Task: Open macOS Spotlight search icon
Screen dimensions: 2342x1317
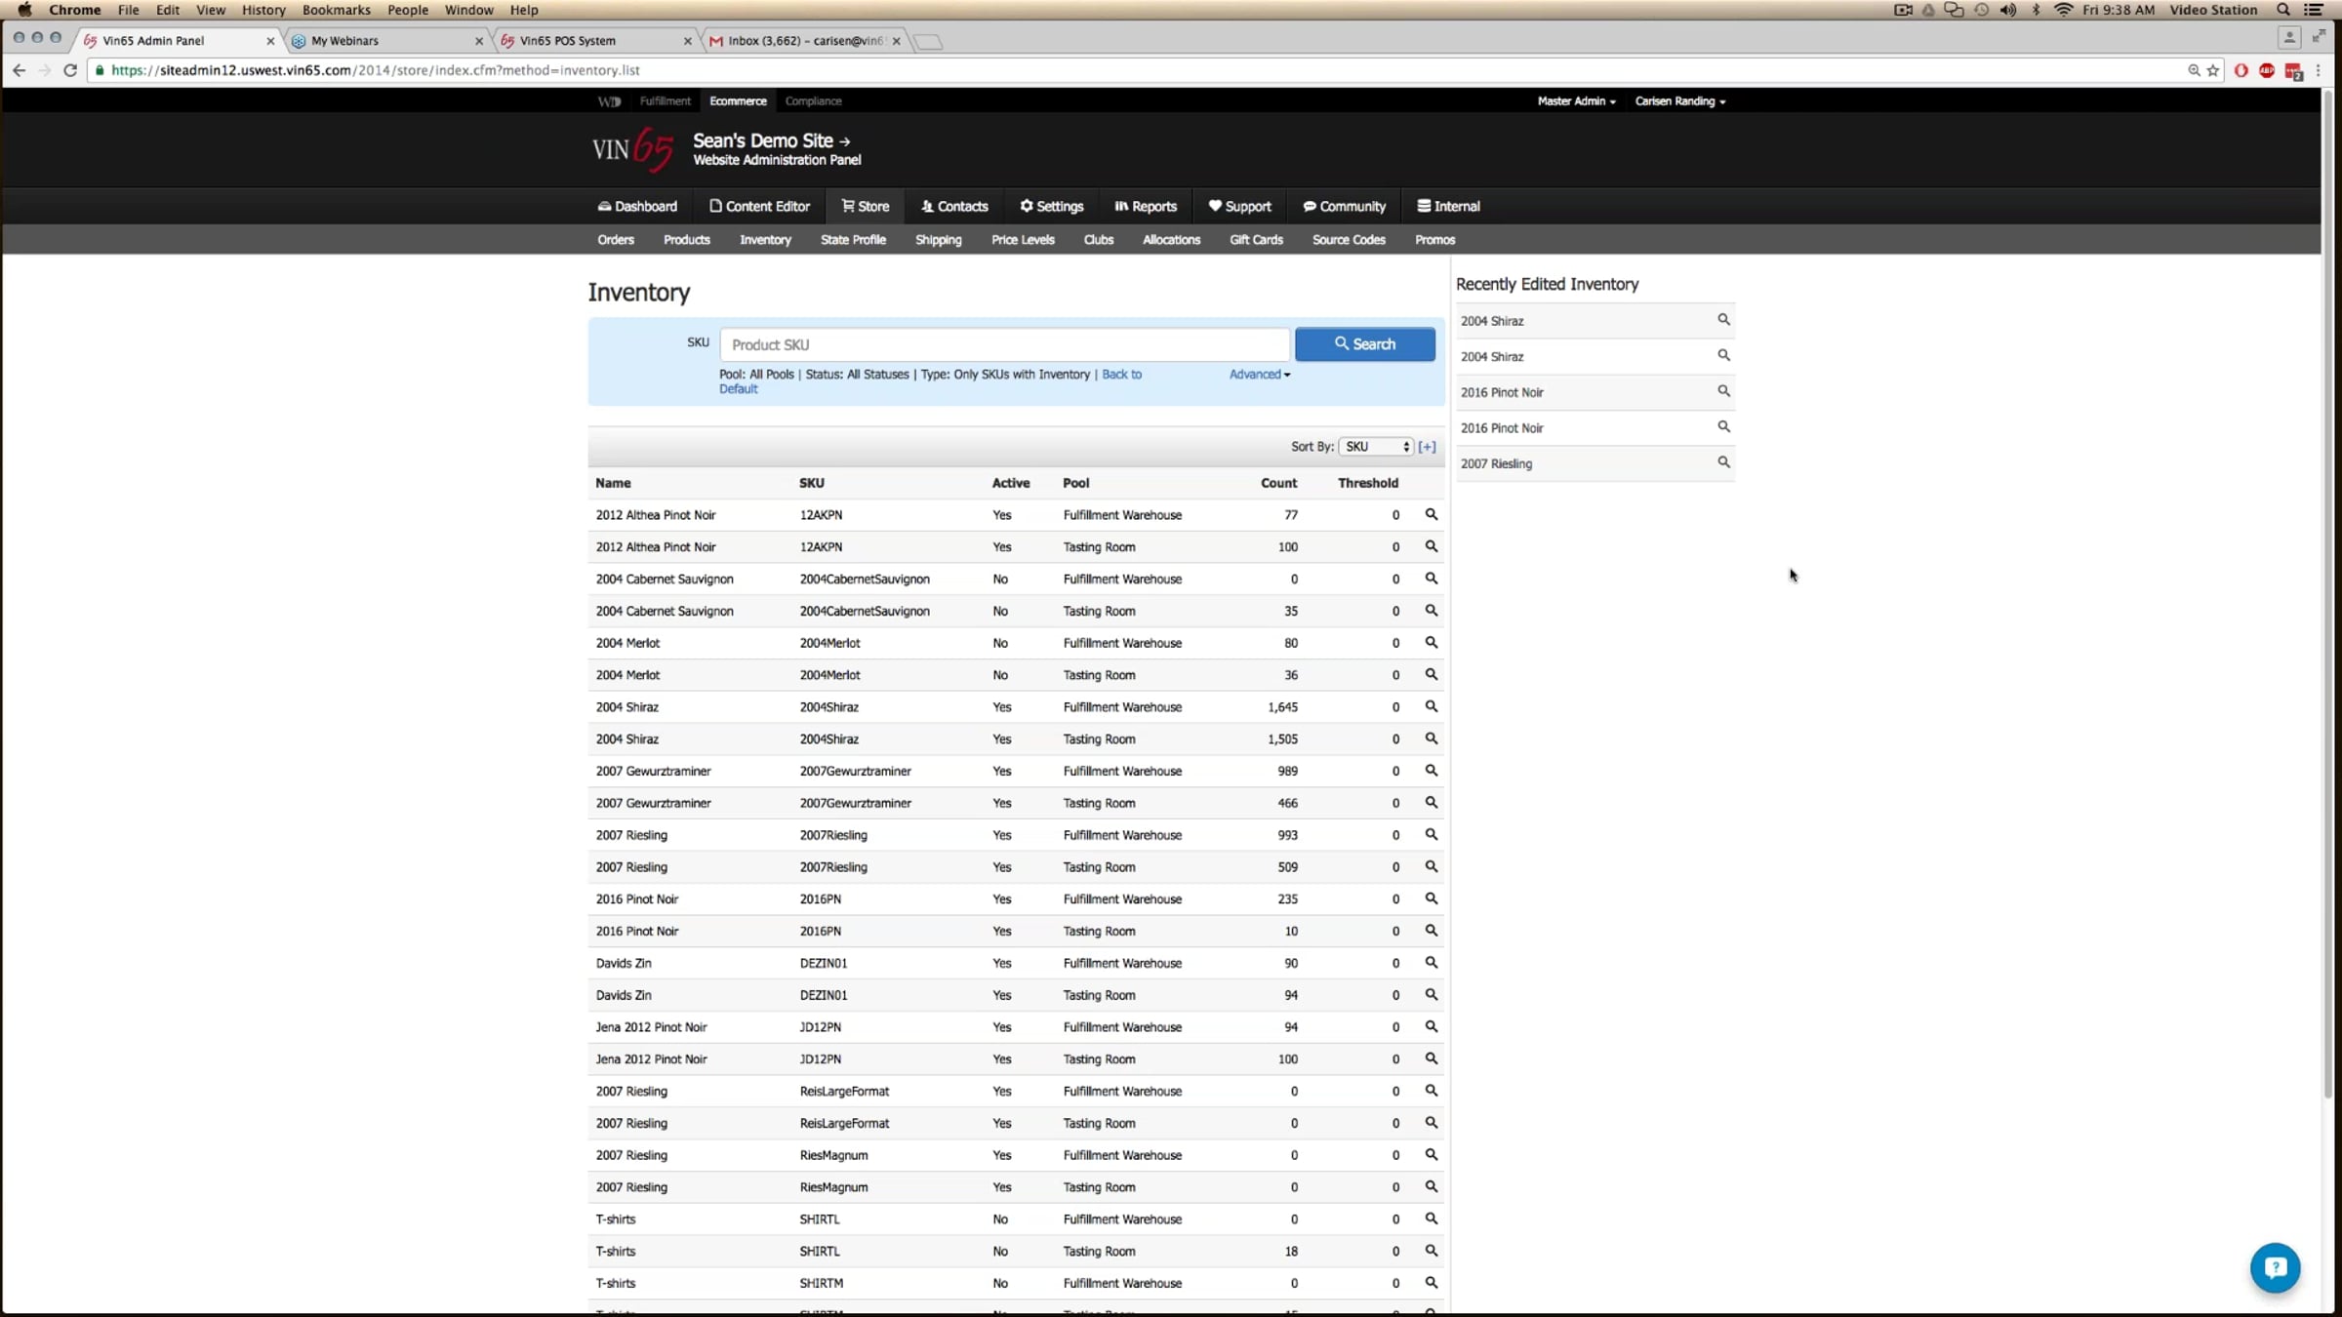Action: pyautogui.click(x=2282, y=10)
